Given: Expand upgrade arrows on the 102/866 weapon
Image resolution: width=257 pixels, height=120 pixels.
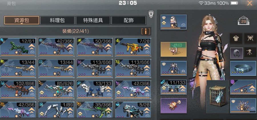Looking at the screenshot, I should coord(32,89).
